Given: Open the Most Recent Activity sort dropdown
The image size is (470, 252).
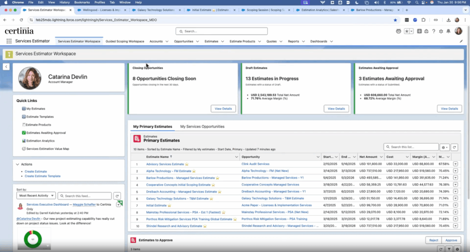Looking at the screenshot, I should [36, 196].
